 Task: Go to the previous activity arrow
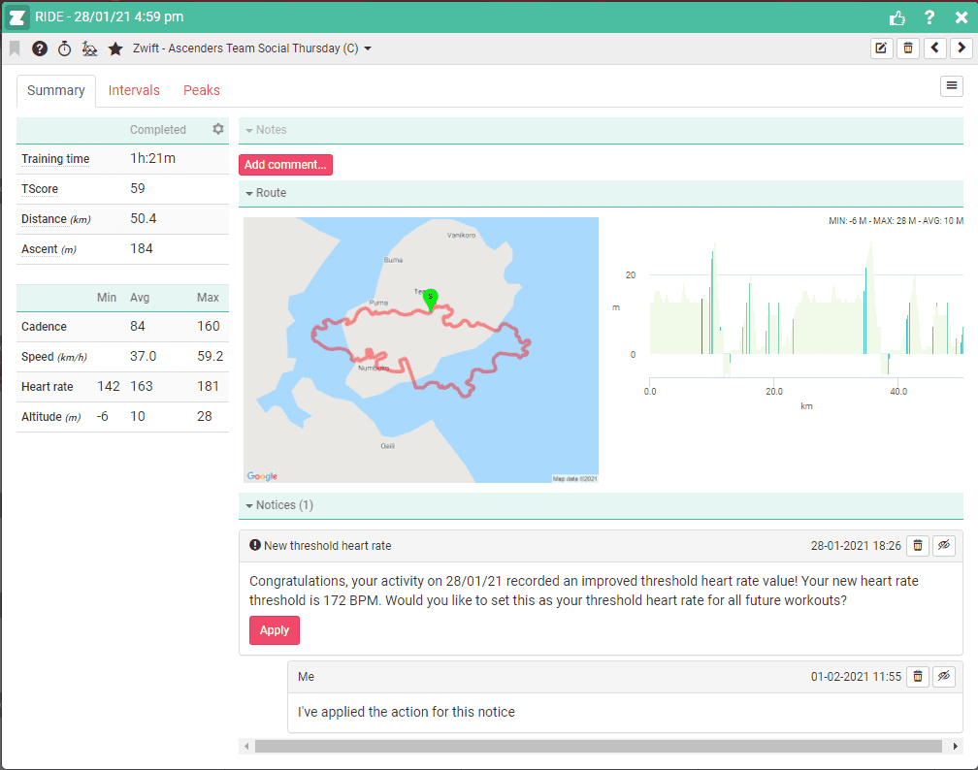pyautogui.click(x=934, y=48)
